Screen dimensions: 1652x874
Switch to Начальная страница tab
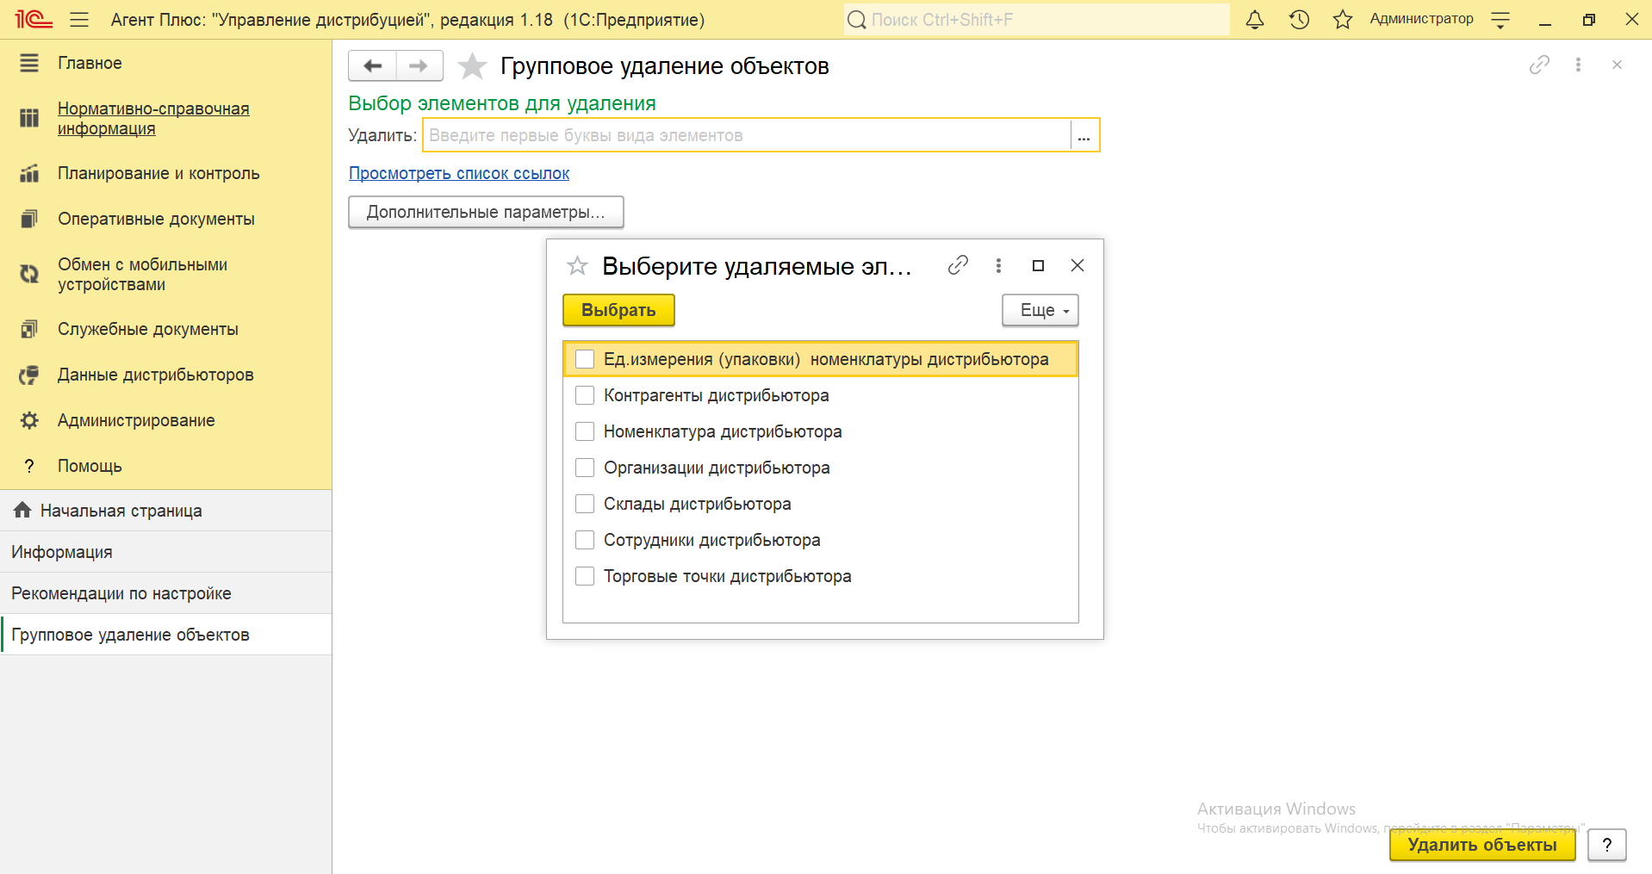click(x=121, y=511)
